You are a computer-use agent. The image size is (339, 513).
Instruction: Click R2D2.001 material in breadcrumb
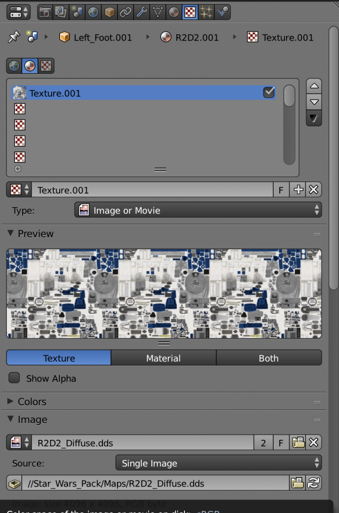[x=189, y=38]
